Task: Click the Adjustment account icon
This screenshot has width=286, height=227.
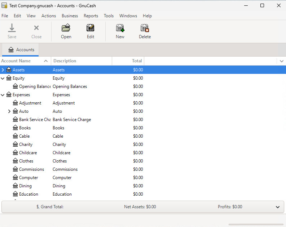Action: point(15,103)
